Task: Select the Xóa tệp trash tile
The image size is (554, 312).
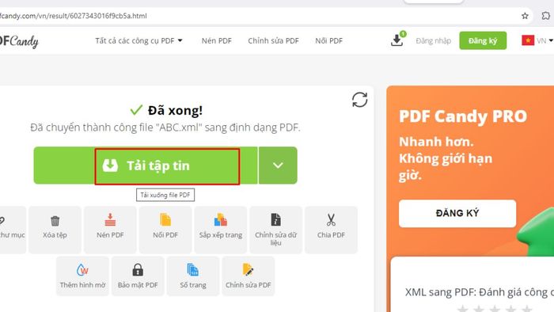Action: pyautogui.click(x=55, y=230)
